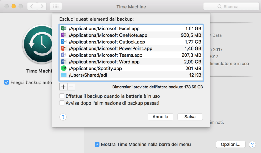Select /Applications/Microsoft OneNote.app path text

coord(108,35)
